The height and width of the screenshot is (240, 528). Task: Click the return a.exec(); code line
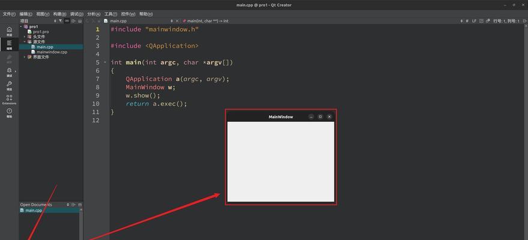pos(156,104)
